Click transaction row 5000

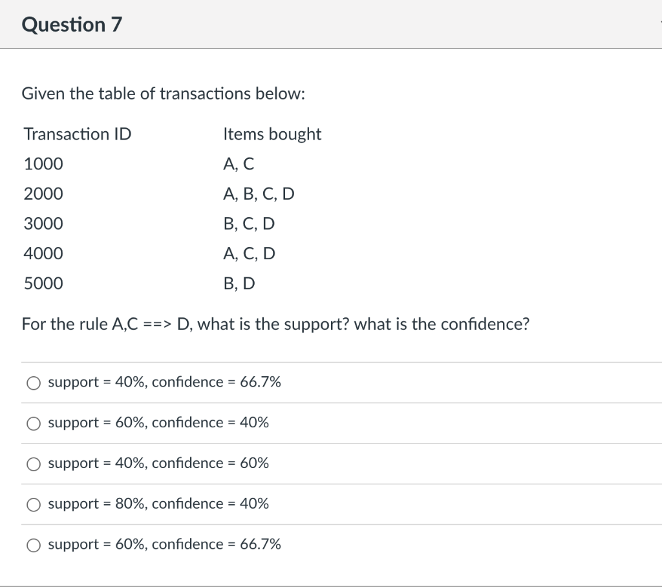coord(43,283)
